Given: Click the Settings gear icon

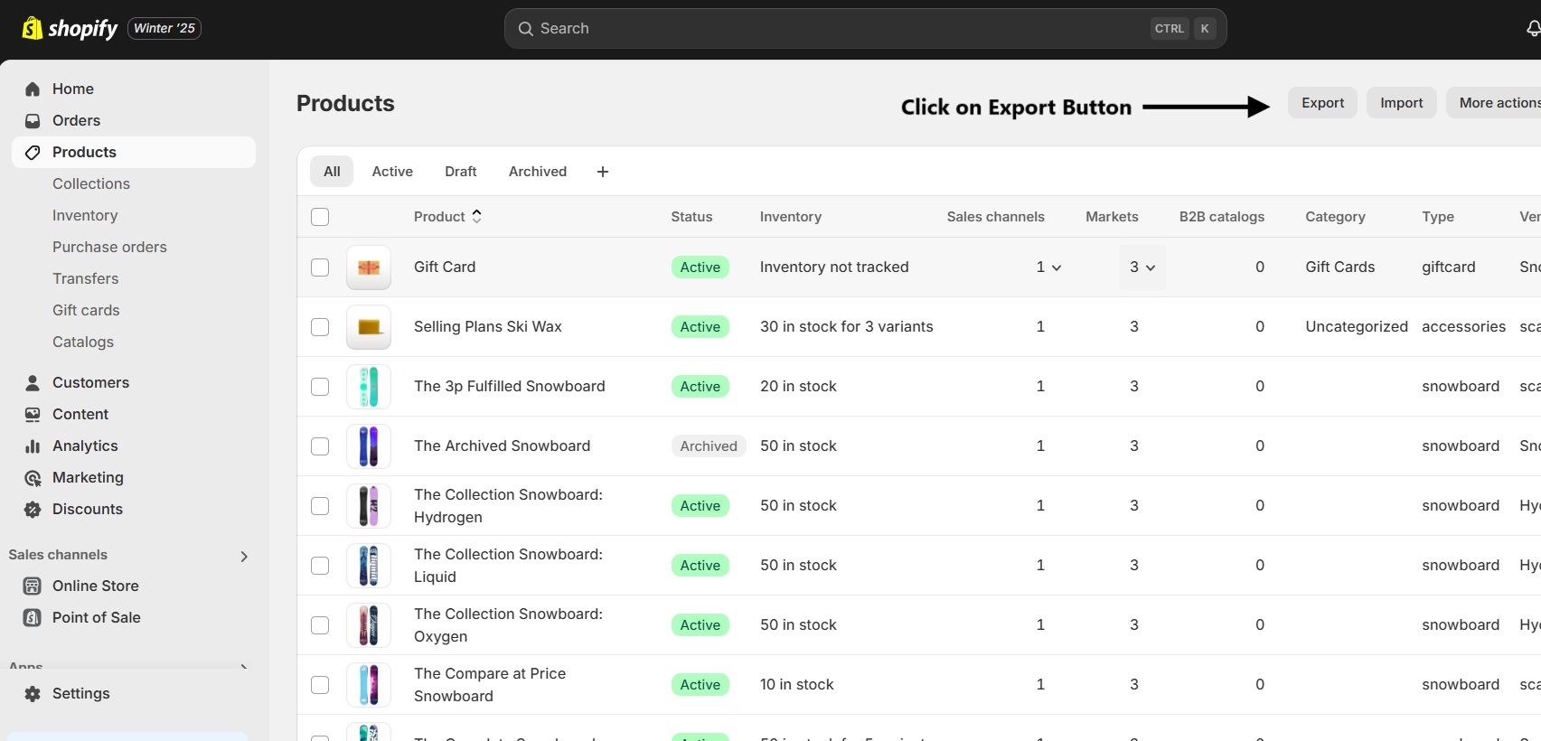Looking at the screenshot, I should [x=33, y=693].
